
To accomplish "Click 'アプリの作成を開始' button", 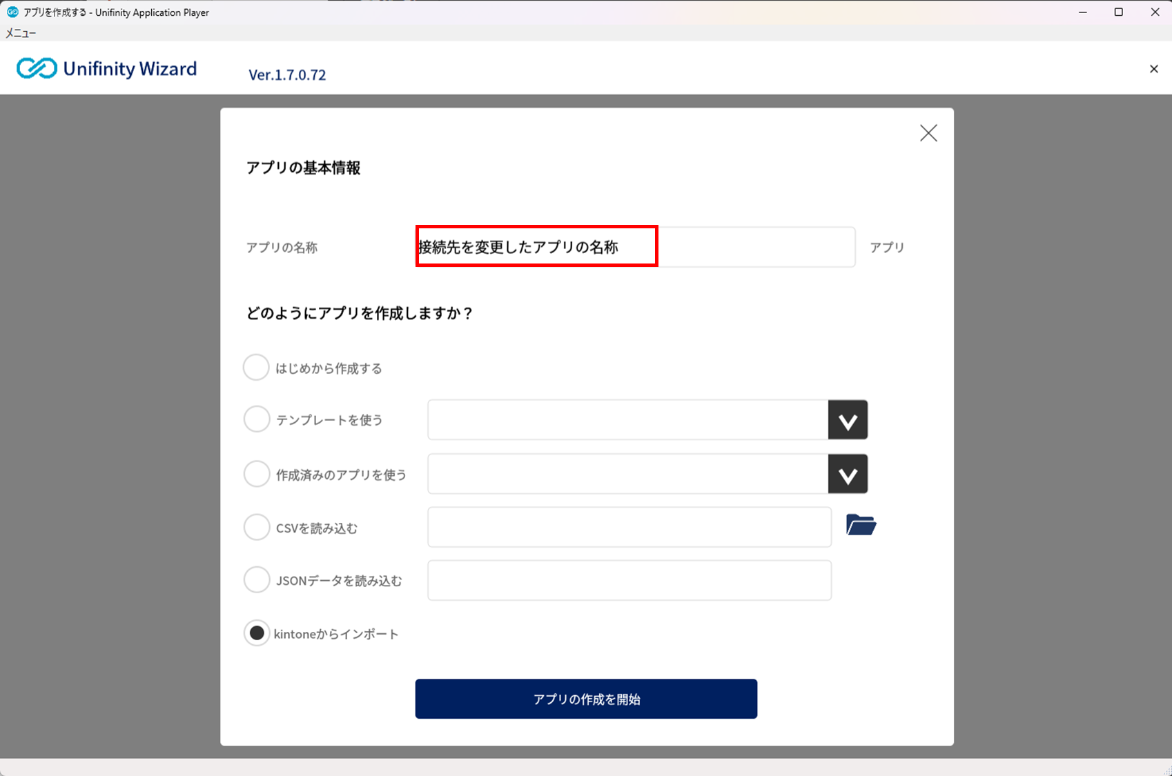I will [586, 699].
